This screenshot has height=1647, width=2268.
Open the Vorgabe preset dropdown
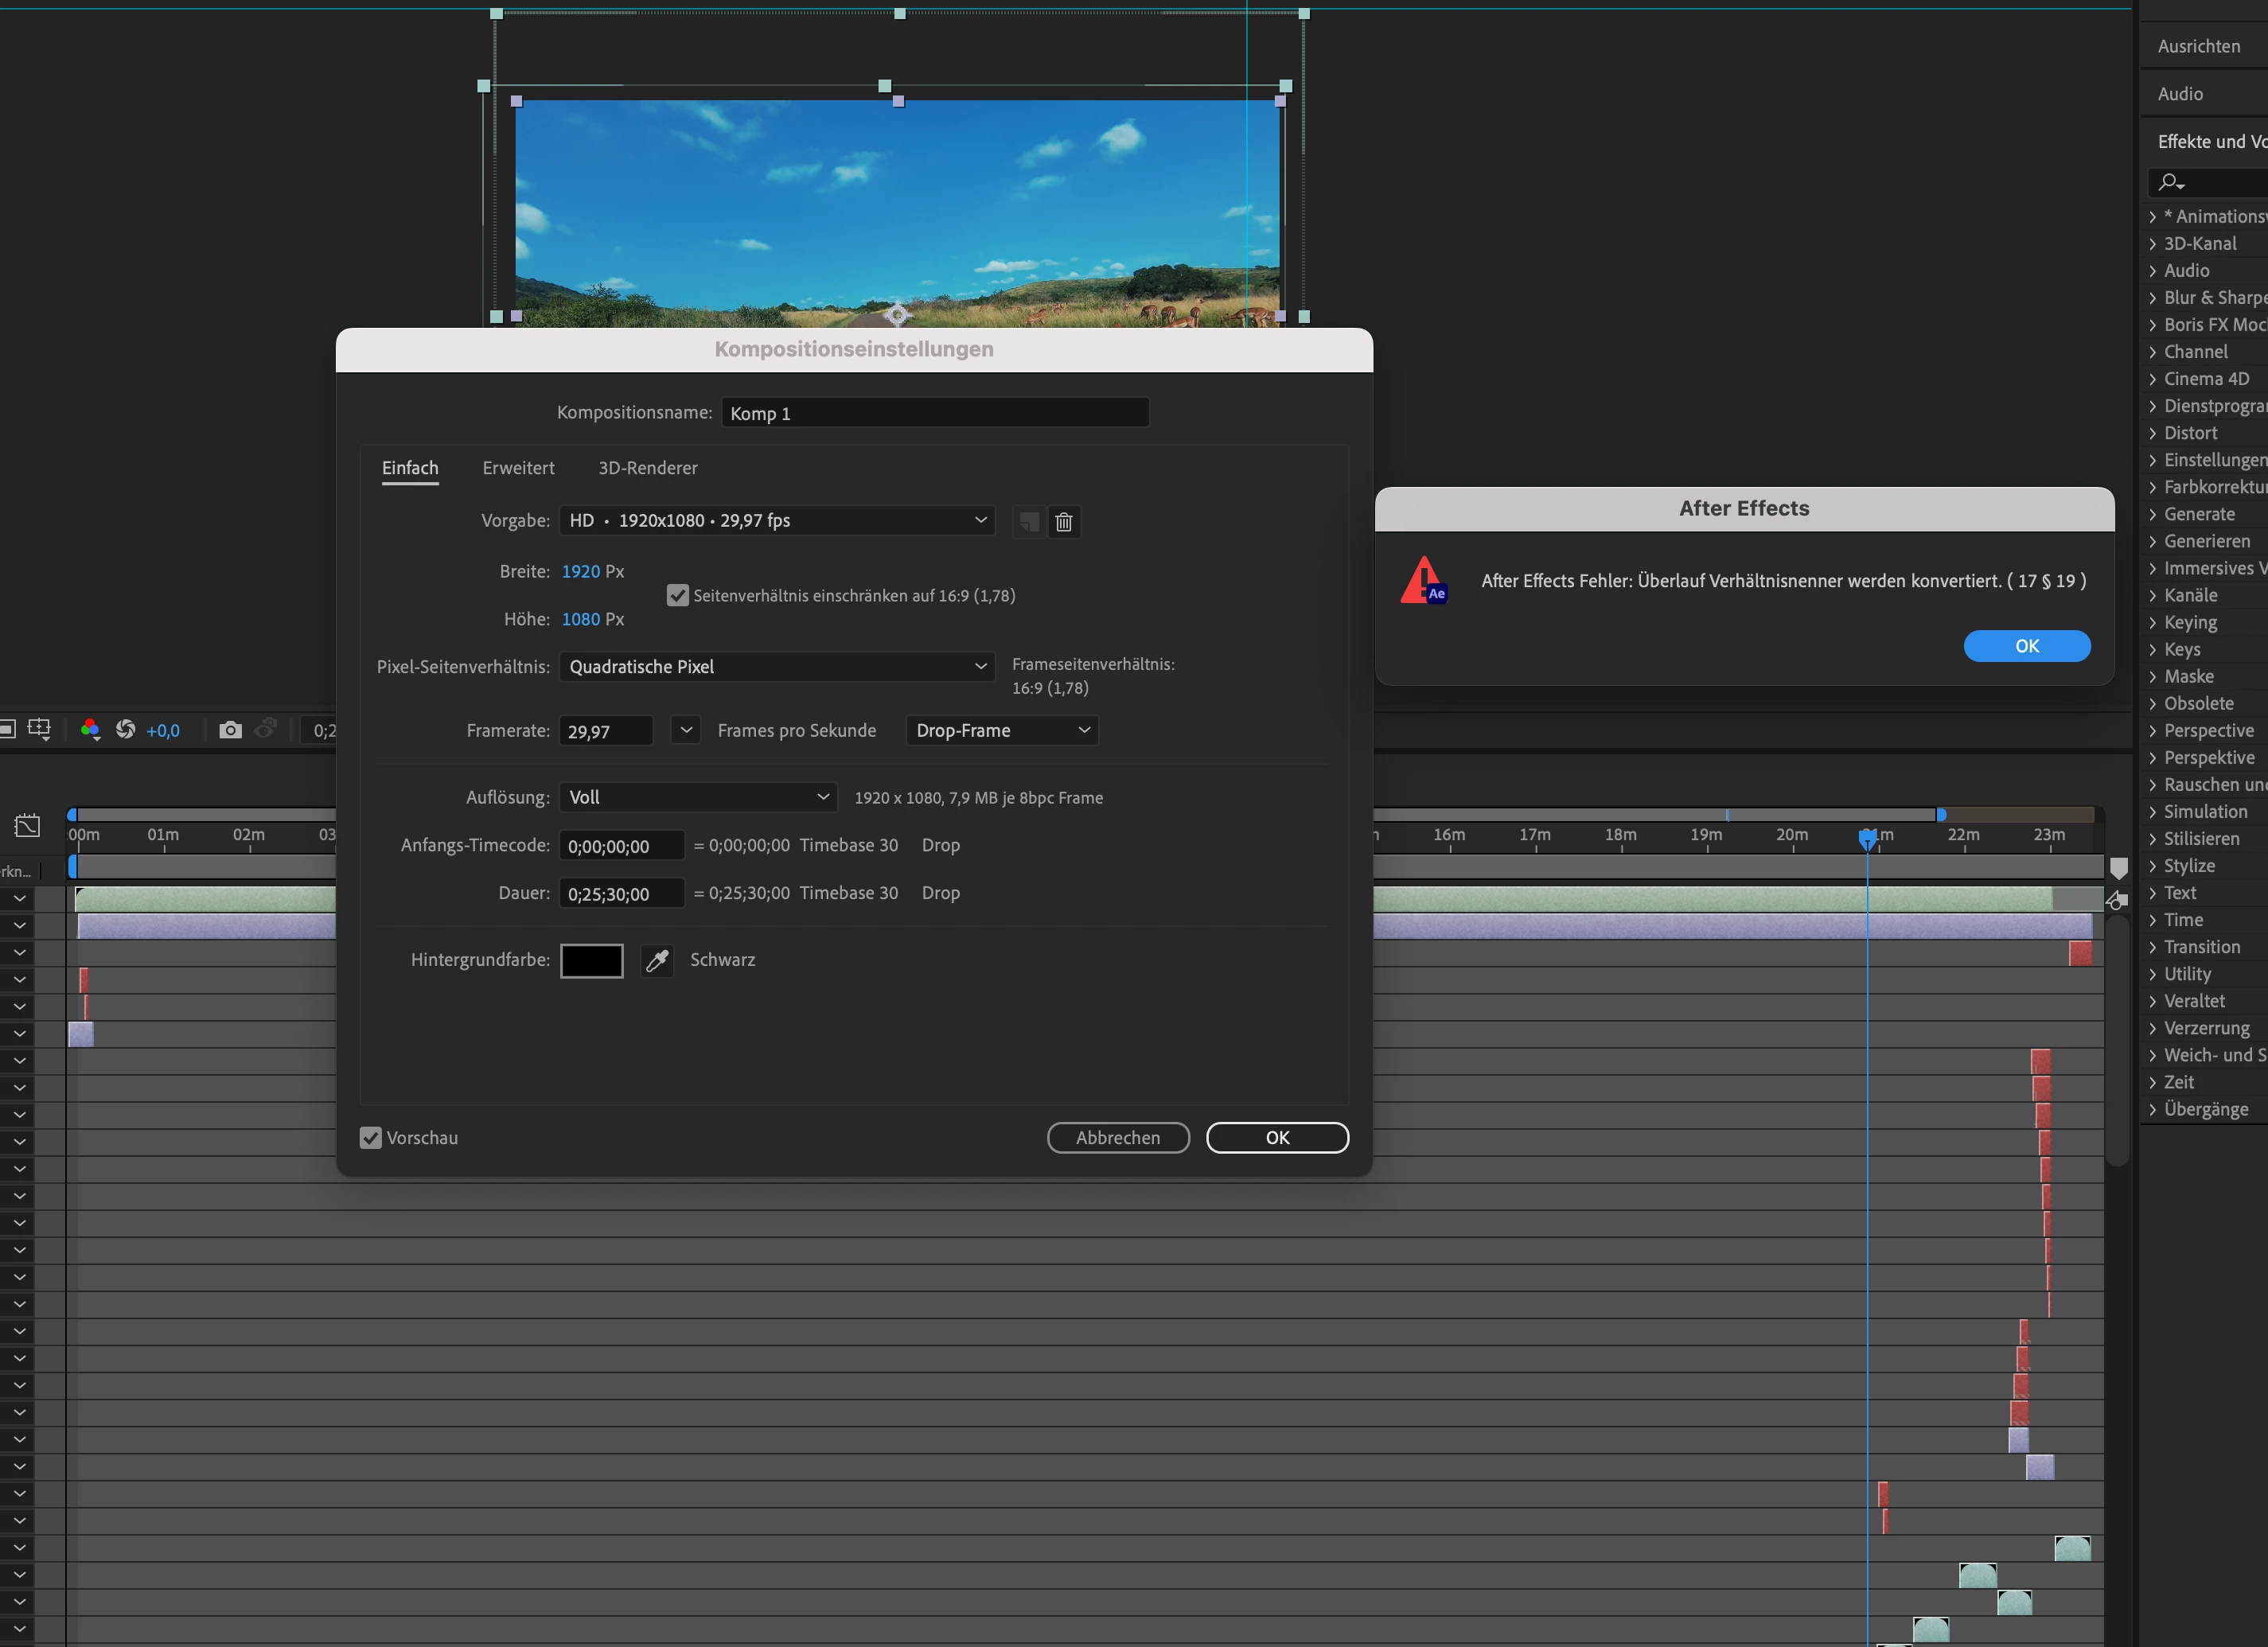(x=777, y=521)
